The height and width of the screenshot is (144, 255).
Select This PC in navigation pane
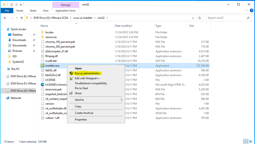point(15,69)
